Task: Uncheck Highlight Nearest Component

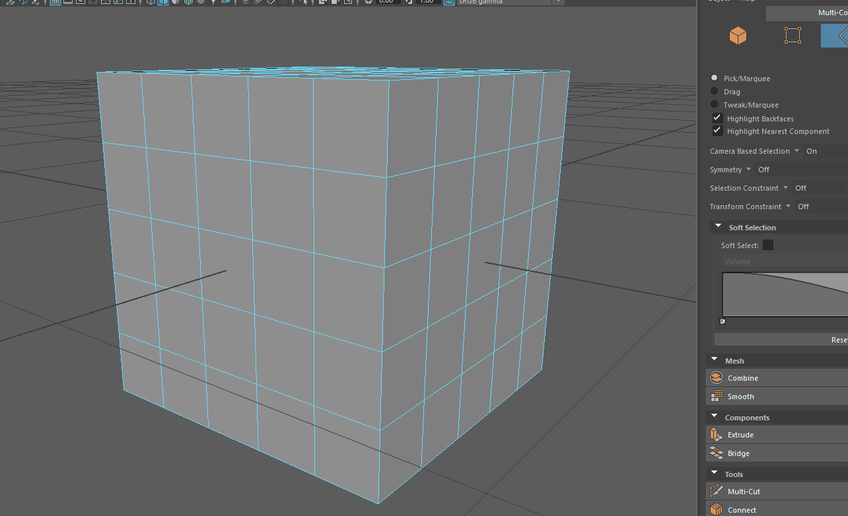Action: [717, 131]
